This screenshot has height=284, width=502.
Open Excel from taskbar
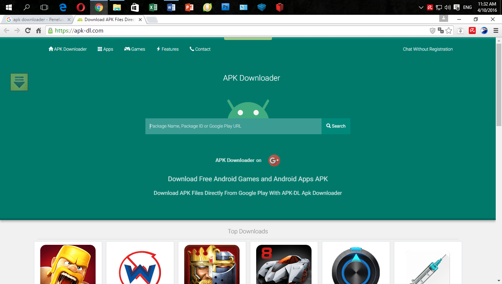tap(153, 7)
